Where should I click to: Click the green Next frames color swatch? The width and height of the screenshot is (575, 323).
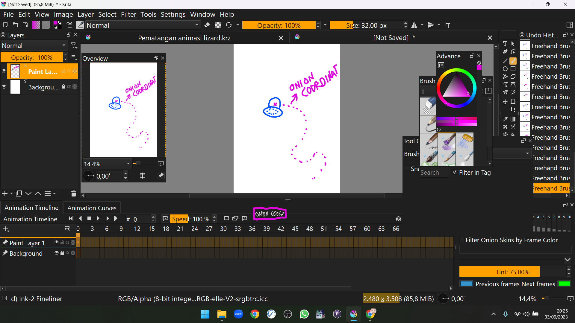point(564,284)
